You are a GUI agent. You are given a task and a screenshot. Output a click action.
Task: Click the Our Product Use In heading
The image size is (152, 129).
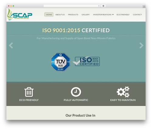coord(80,115)
